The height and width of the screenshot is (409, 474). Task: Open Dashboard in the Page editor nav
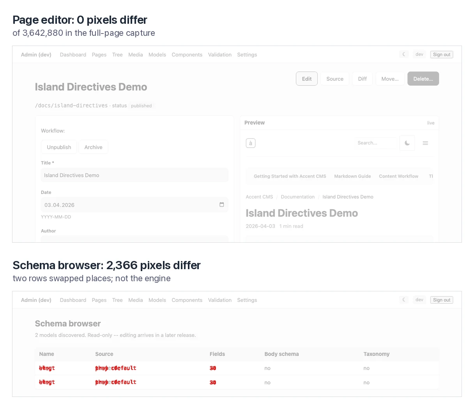click(x=73, y=55)
